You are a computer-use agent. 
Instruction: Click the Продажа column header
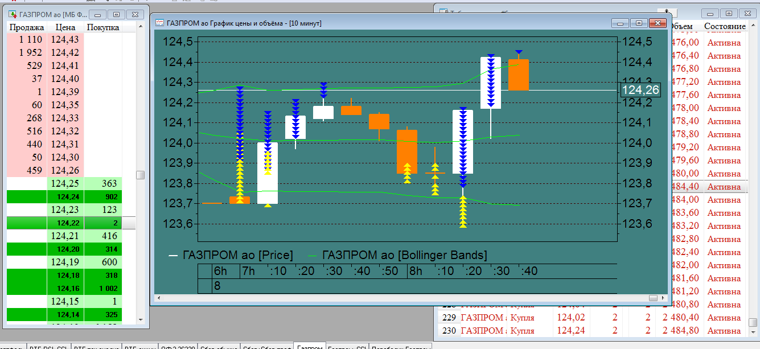pyautogui.click(x=27, y=27)
